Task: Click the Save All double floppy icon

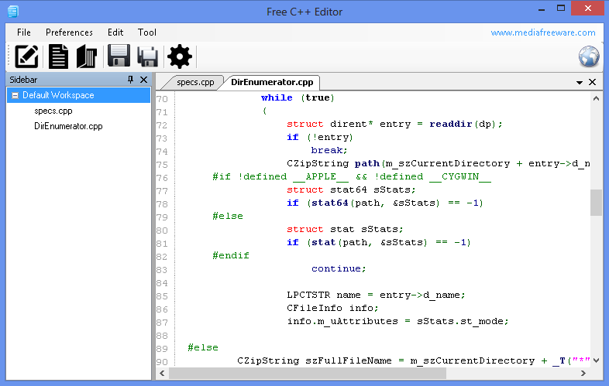Action: pyautogui.click(x=147, y=56)
